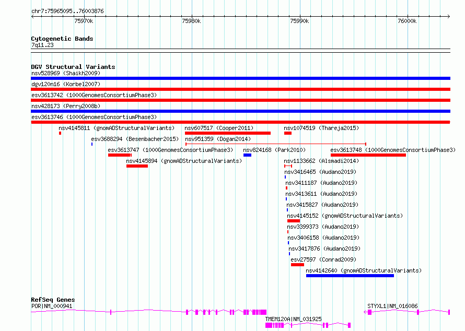Click nsv607517 (Cooper2011) label

click(219, 128)
